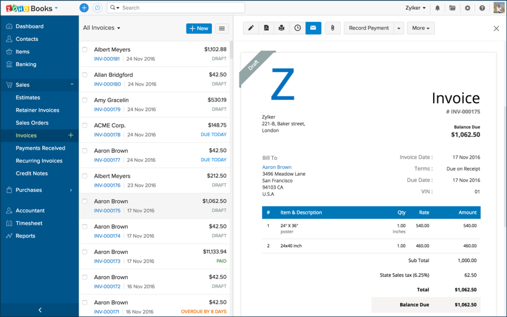Click the + New button

click(x=199, y=28)
